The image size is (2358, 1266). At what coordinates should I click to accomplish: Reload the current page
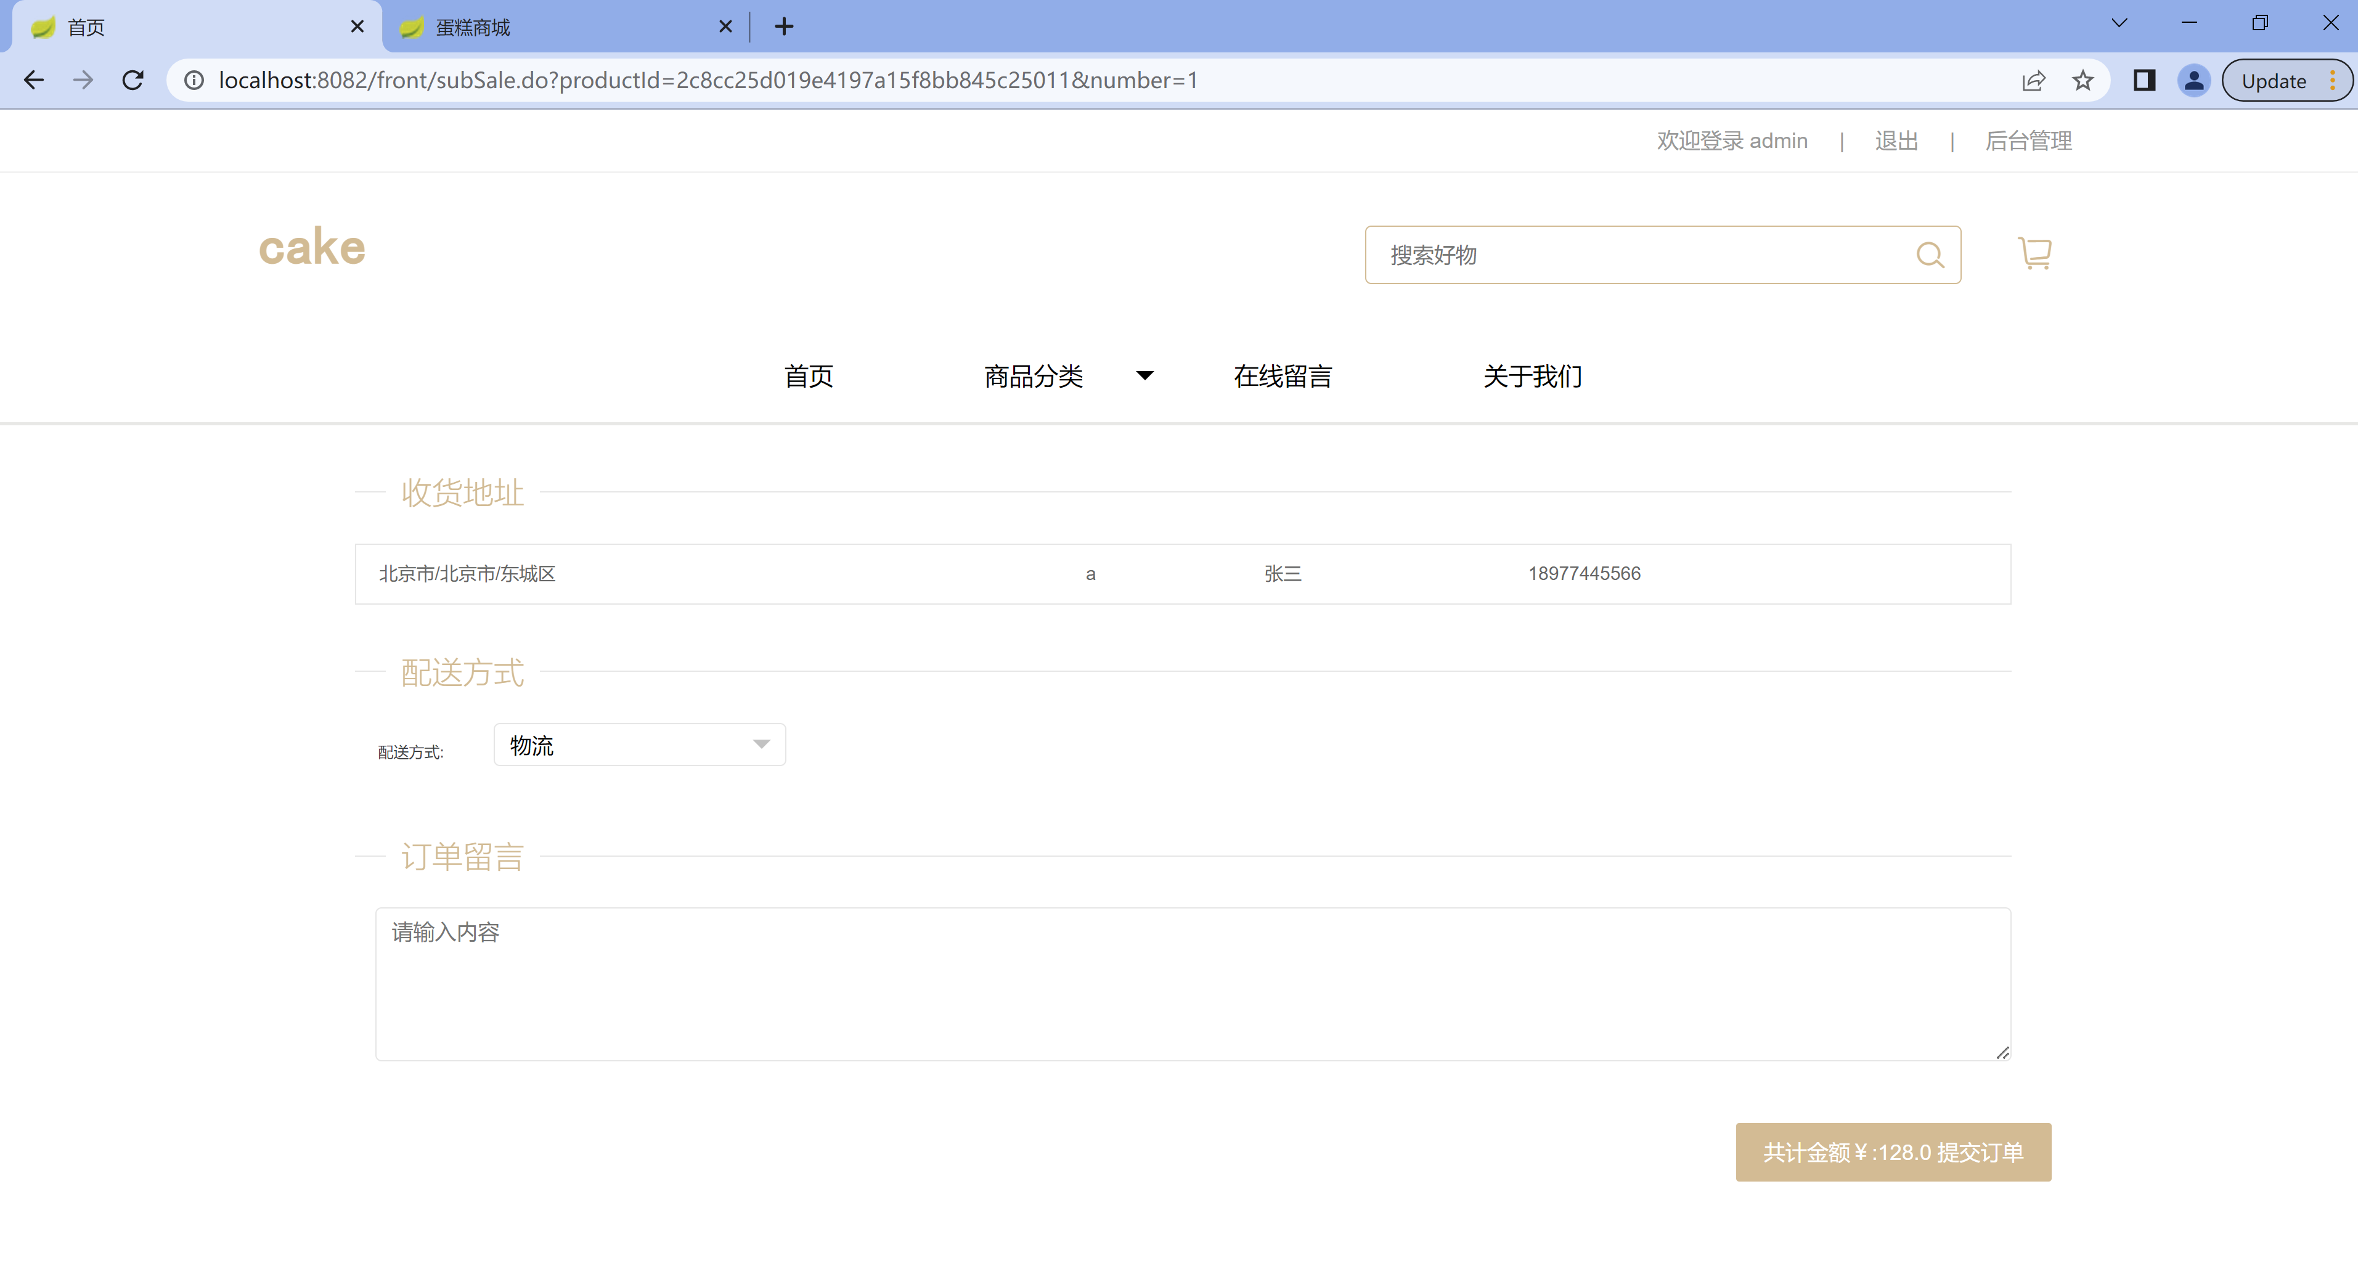[133, 81]
